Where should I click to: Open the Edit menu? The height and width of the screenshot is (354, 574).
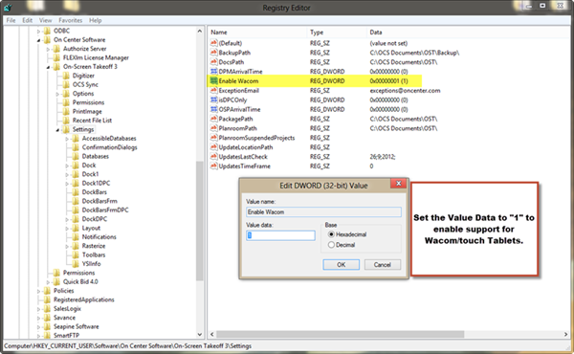pos(27,20)
